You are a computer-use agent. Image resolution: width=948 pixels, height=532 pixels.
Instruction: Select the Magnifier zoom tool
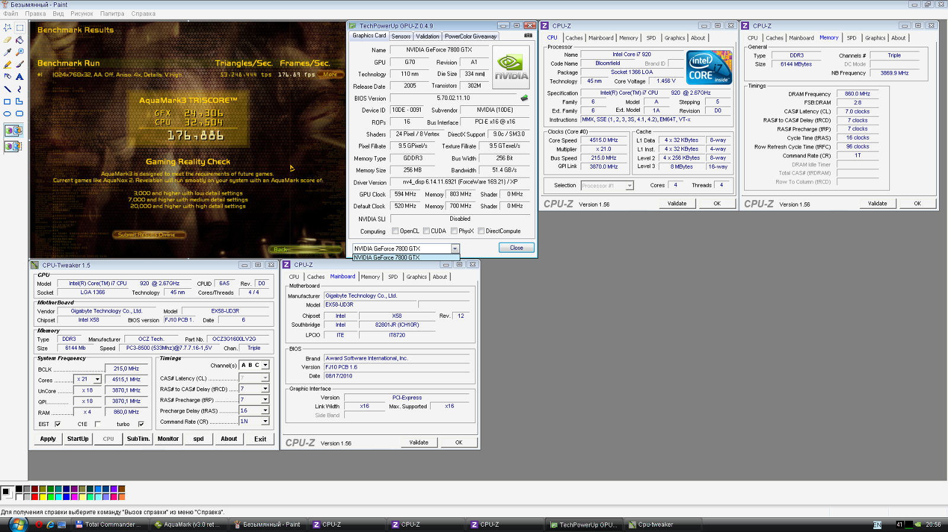20,52
